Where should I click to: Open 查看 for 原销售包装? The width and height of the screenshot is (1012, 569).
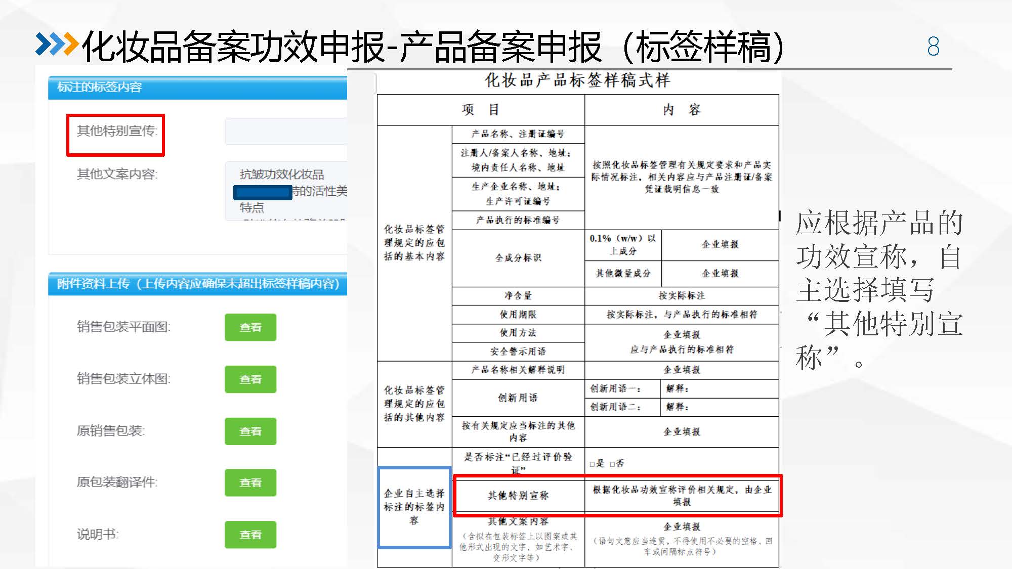250,431
